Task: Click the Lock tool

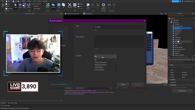Action: 80,6
